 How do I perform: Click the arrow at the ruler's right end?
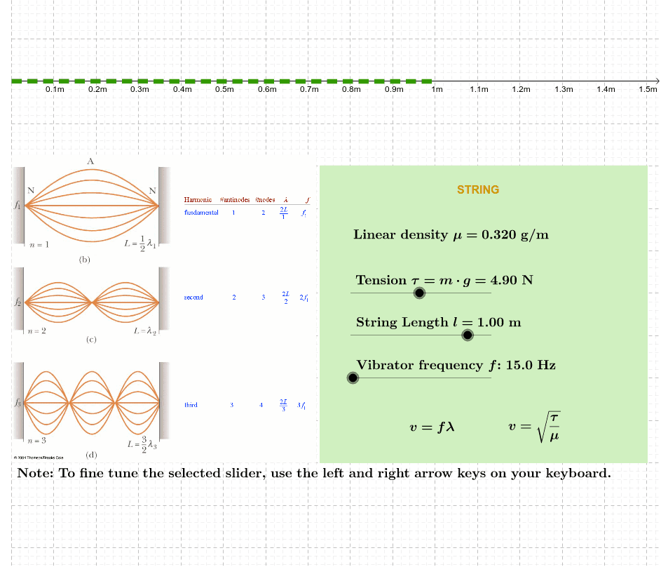pyautogui.click(x=657, y=81)
